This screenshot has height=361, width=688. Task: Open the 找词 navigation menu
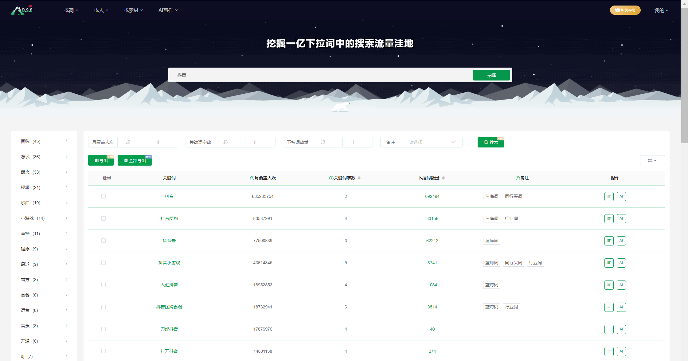click(x=71, y=10)
